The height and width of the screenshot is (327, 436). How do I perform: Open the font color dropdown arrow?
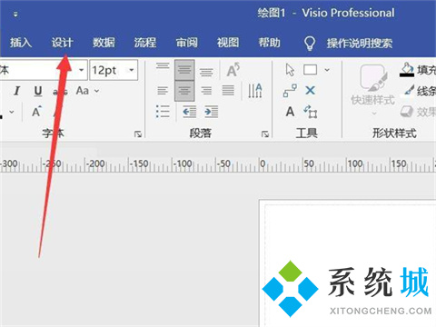[12, 112]
